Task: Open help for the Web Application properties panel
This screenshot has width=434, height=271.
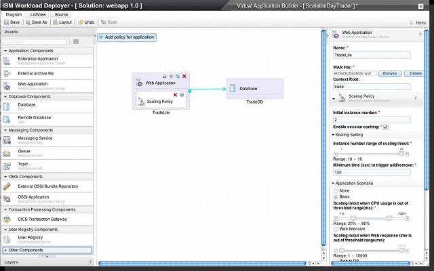Action: [x=420, y=35]
